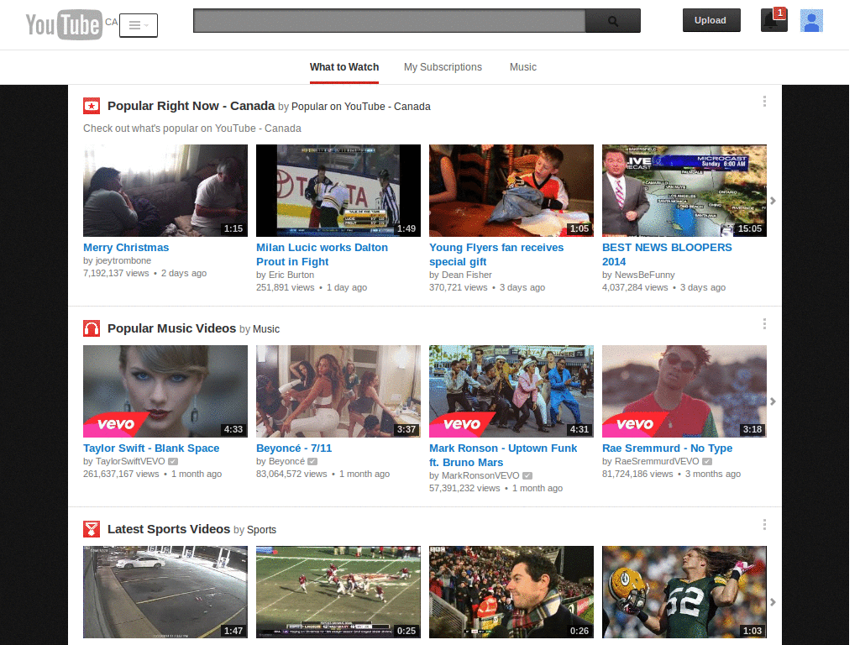Open the Music channel link beside Popular Music Videos
This screenshot has height=645, width=860.
(x=266, y=329)
